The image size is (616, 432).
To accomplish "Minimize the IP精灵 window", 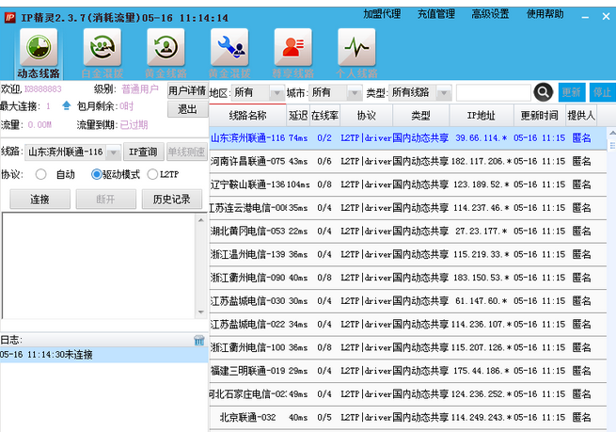I will point(585,17).
